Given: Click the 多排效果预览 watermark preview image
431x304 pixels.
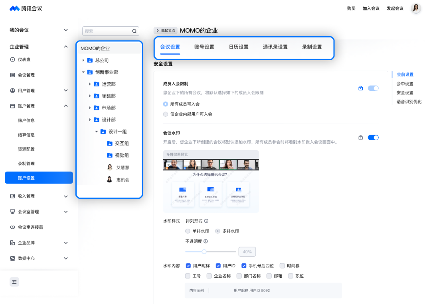Looking at the screenshot, I should click(x=211, y=181).
